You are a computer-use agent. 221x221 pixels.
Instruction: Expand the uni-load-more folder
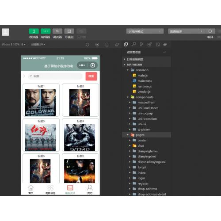tap(147, 108)
